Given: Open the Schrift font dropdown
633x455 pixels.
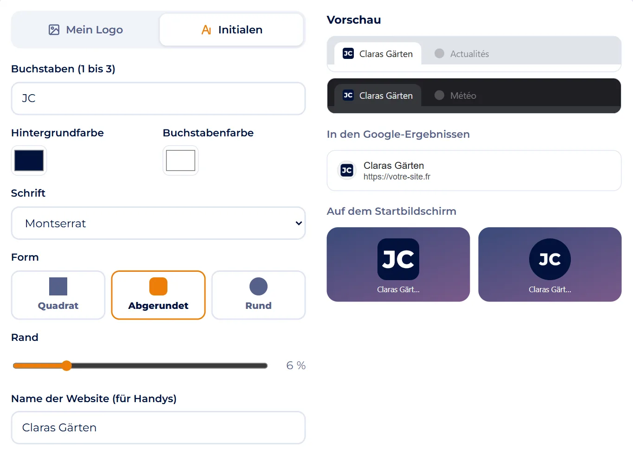Looking at the screenshot, I should pos(159,223).
